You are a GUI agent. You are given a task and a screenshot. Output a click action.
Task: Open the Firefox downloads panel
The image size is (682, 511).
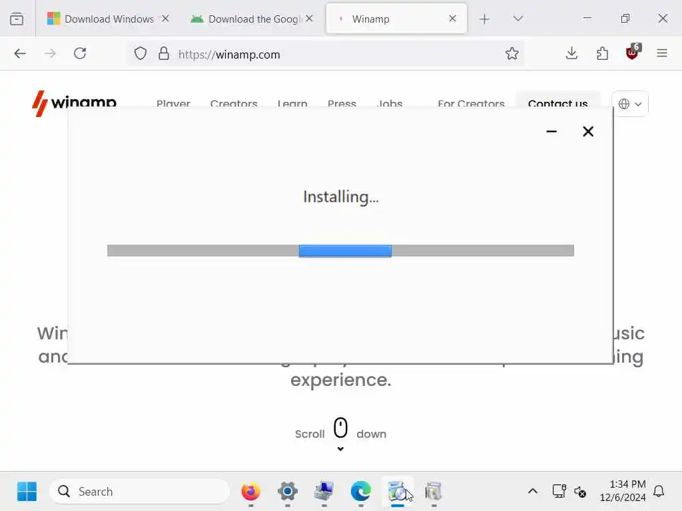571,53
